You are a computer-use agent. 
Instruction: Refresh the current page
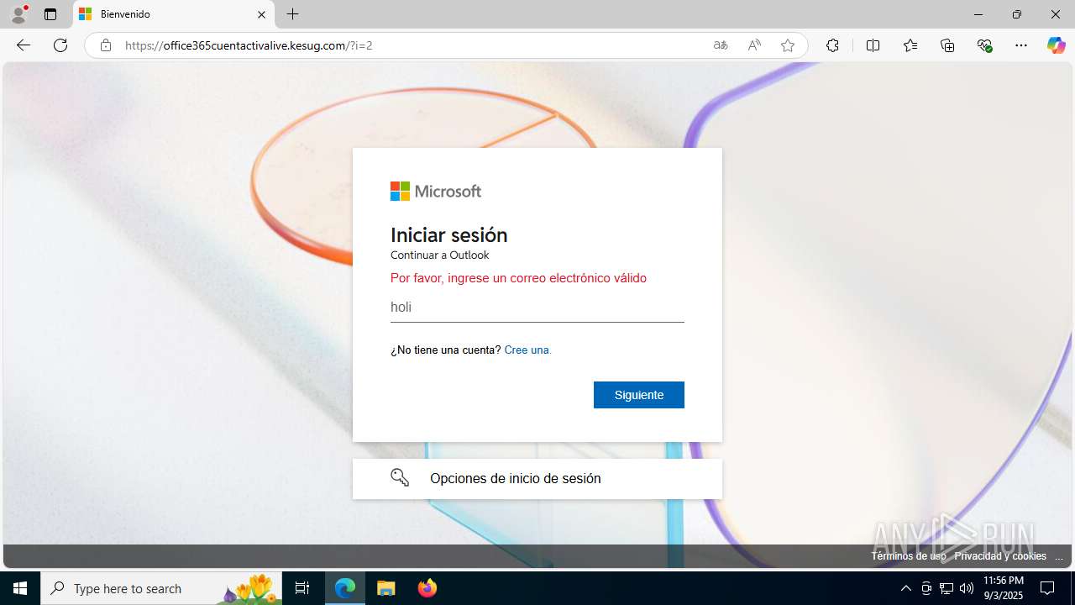[60, 45]
